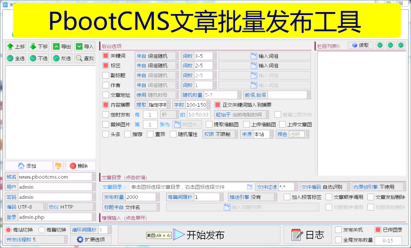Screen dimensions: 411x248
Task: Click the 上移 move-up arrow icon
Action: point(10,46)
